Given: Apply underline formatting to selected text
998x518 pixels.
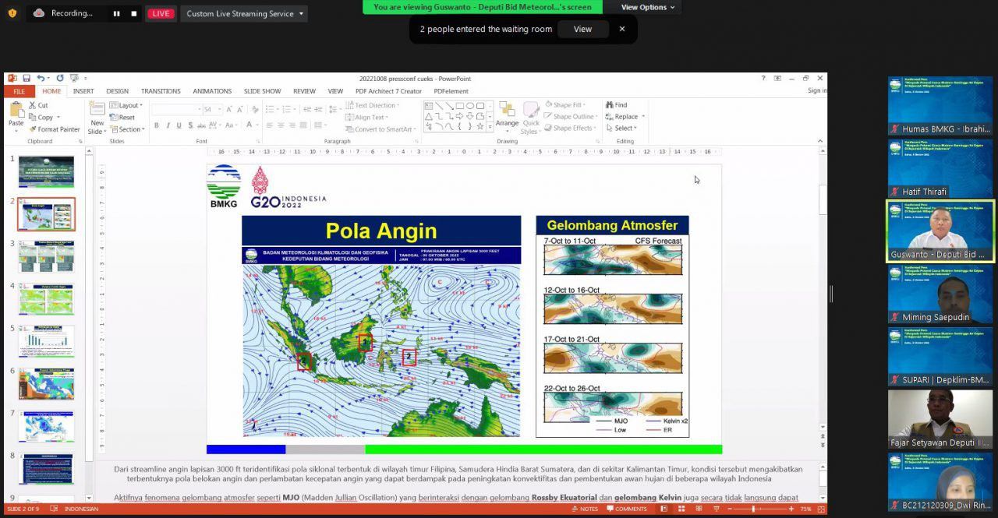Looking at the screenshot, I should click(178, 125).
